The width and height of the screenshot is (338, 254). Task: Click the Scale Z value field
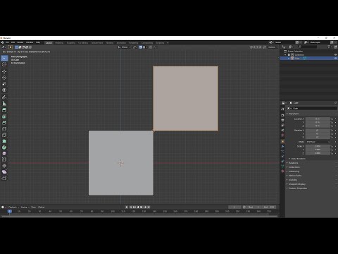318,153
